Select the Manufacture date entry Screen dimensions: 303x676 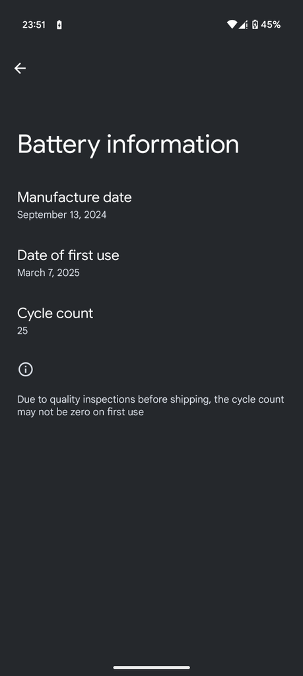[151, 205]
